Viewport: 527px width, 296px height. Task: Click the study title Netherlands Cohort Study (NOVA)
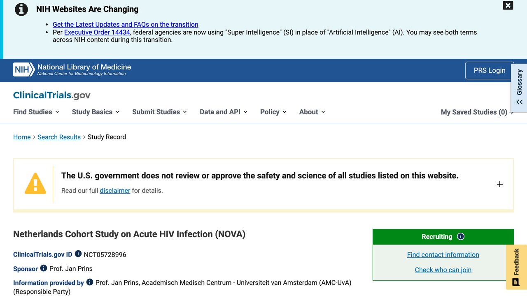[x=129, y=234]
